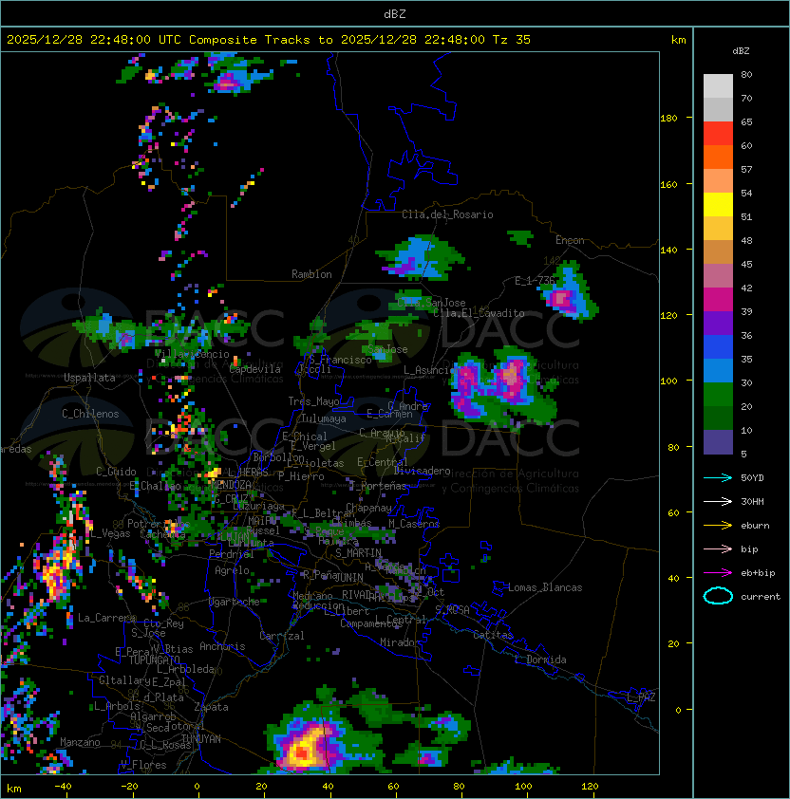Click the Catitas map label
This screenshot has height=799, width=790.
point(493,635)
